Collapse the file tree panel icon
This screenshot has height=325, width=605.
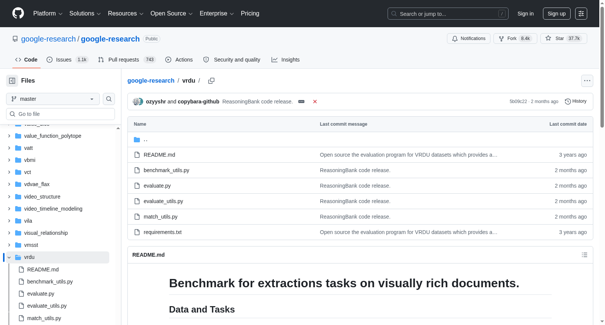click(12, 81)
